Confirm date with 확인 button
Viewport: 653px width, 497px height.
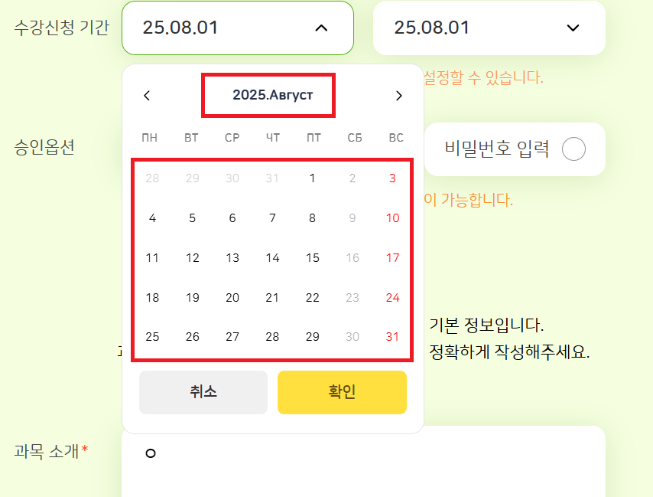tap(342, 392)
